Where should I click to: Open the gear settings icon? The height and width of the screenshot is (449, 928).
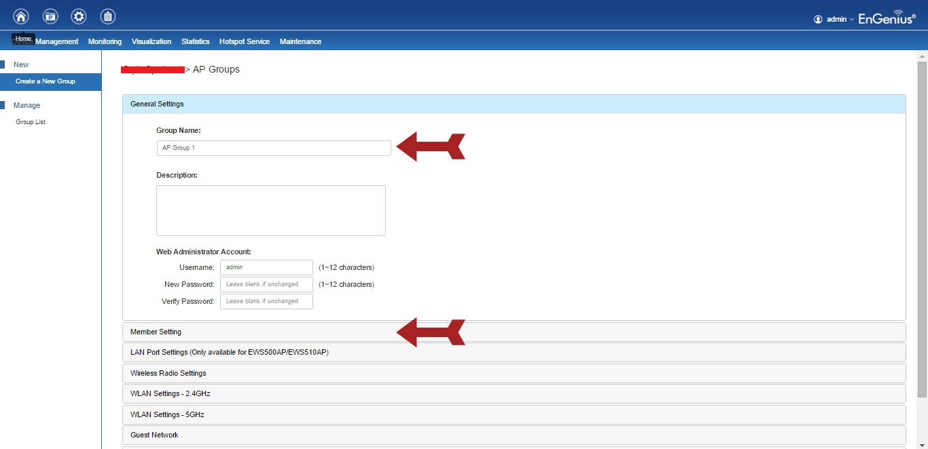point(79,16)
